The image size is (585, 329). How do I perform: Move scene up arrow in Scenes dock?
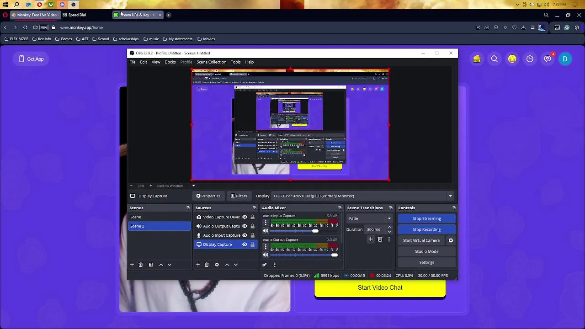tap(161, 265)
